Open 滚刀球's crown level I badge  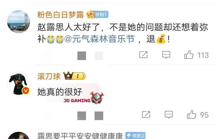point(75,76)
